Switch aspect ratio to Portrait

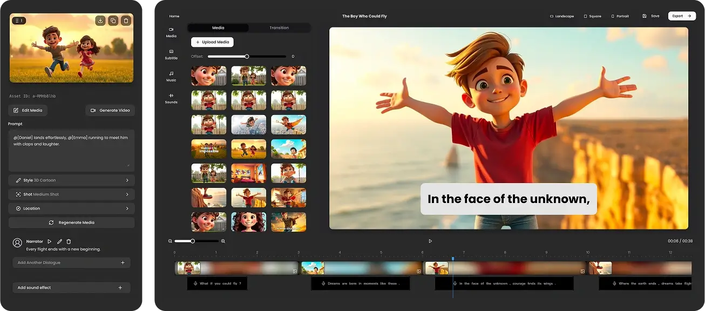point(620,16)
